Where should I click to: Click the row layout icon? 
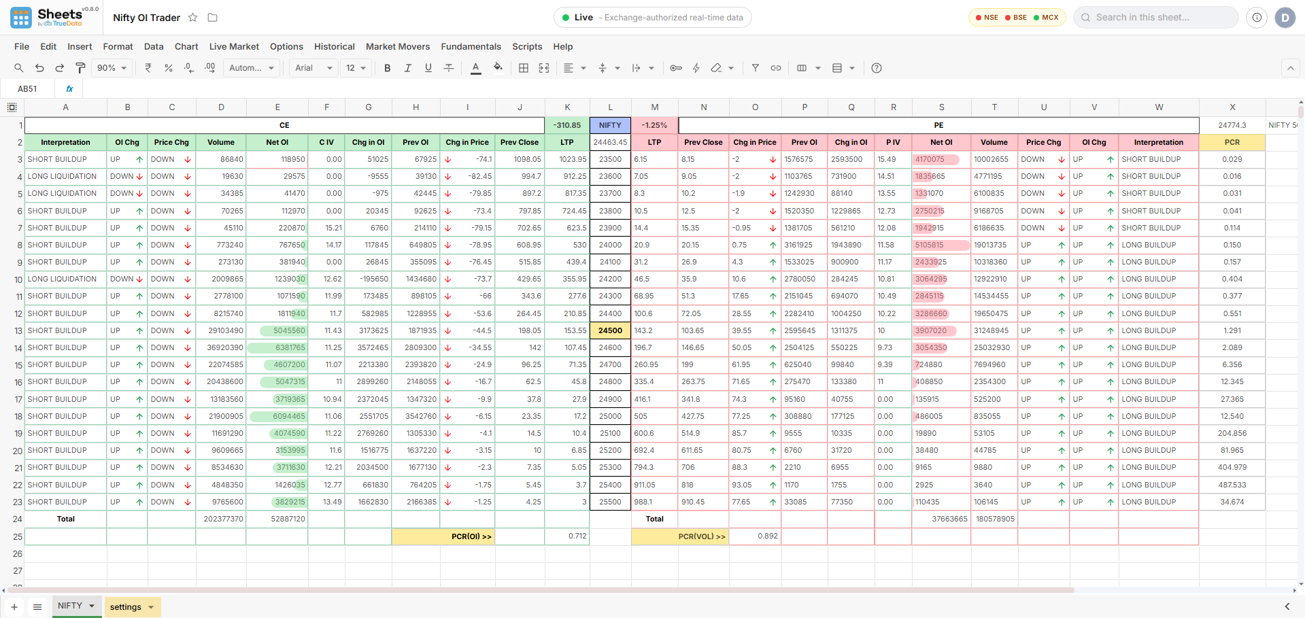click(837, 68)
